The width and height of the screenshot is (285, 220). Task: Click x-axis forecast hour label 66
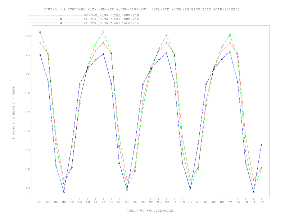pyautogui.click(x=214, y=202)
